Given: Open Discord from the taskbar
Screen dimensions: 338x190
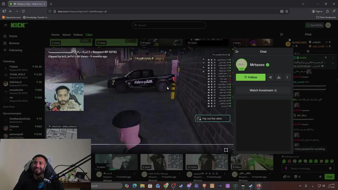Looking at the screenshot, I should (x=189, y=186).
